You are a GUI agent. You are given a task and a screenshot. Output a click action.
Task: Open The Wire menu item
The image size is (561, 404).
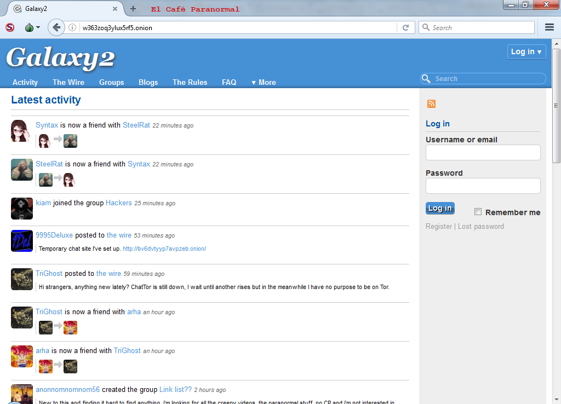click(68, 82)
